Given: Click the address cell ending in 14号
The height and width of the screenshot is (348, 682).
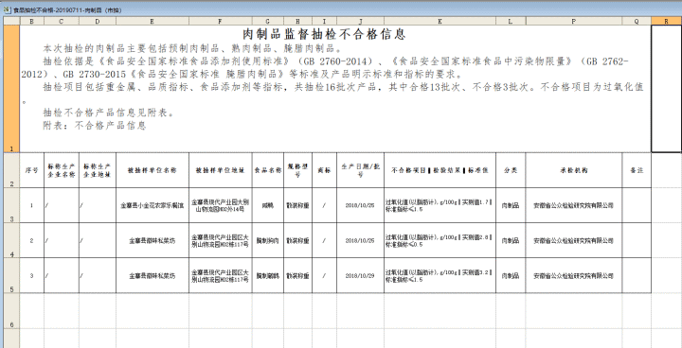Looking at the screenshot, I should (x=221, y=205).
